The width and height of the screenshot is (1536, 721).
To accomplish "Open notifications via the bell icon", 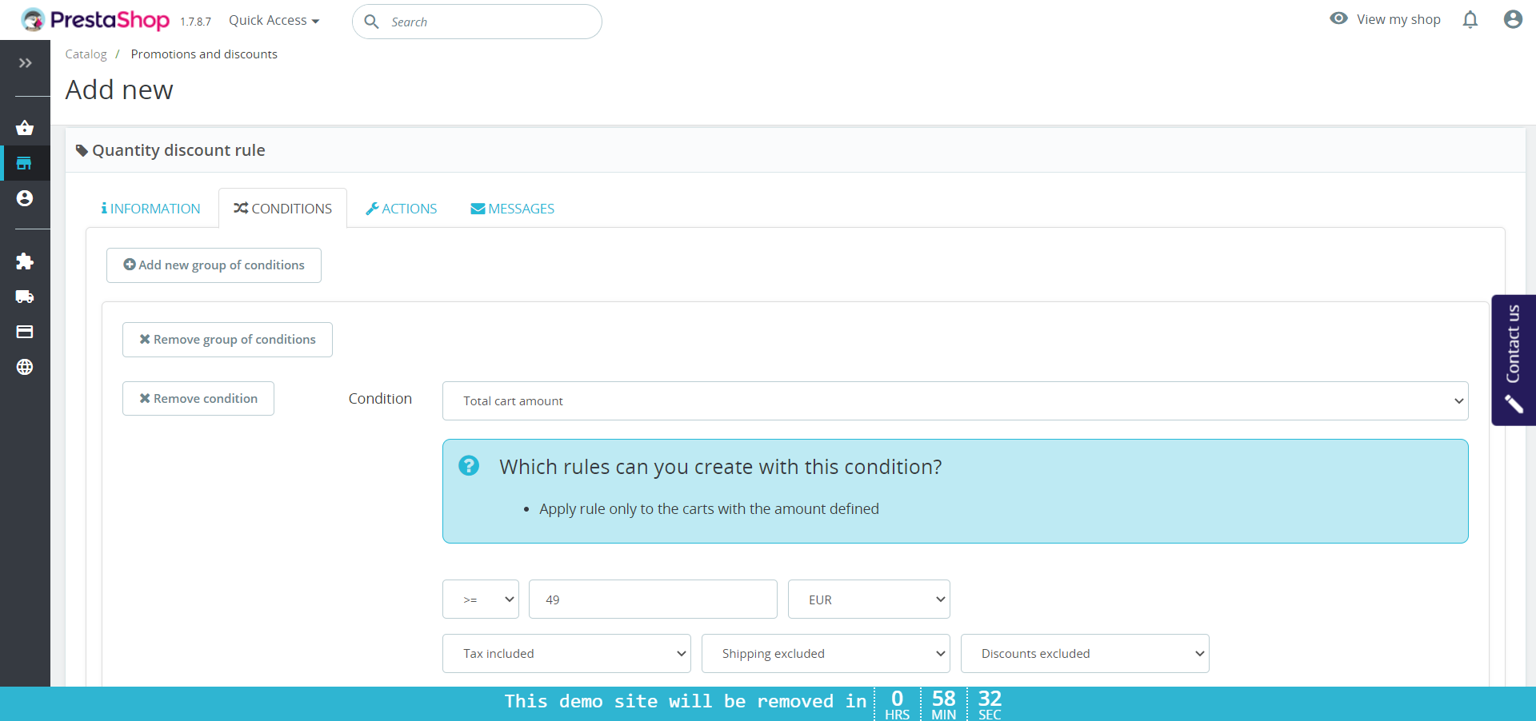I will click(1470, 20).
